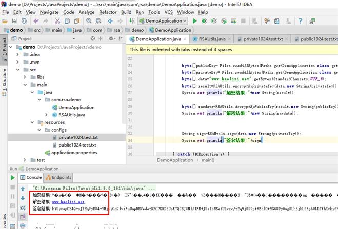Click the Redo arrow icon

[x=45, y=21]
